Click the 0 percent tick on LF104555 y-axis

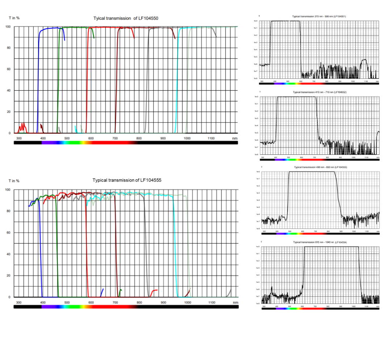9,297
